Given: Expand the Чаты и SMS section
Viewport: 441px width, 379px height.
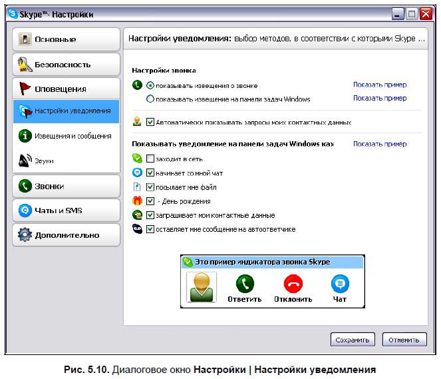Looking at the screenshot, I should click(66, 210).
